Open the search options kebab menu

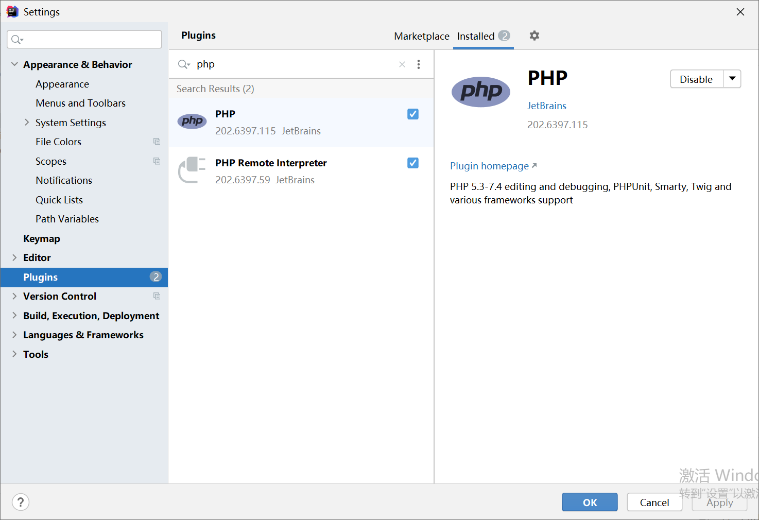[419, 64]
